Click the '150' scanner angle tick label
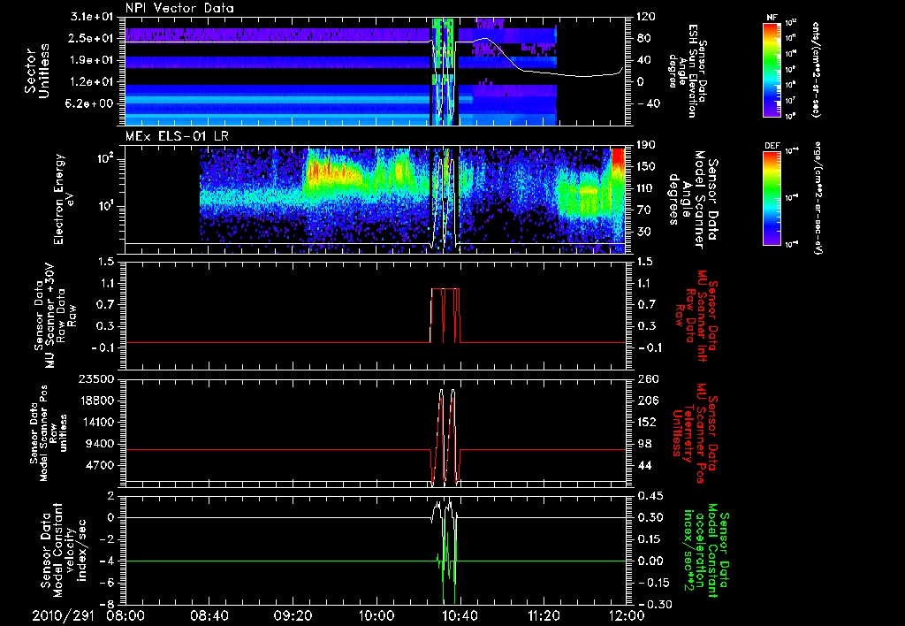The width and height of the screenshot is (905, 626). (646, 167)
